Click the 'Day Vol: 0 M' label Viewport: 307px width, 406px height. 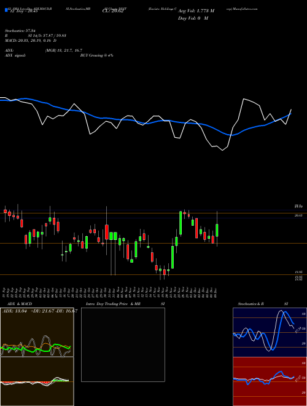pyautogui.click(x=193, y=18)
